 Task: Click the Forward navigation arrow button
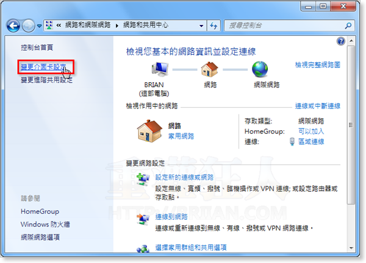[29, 26]
